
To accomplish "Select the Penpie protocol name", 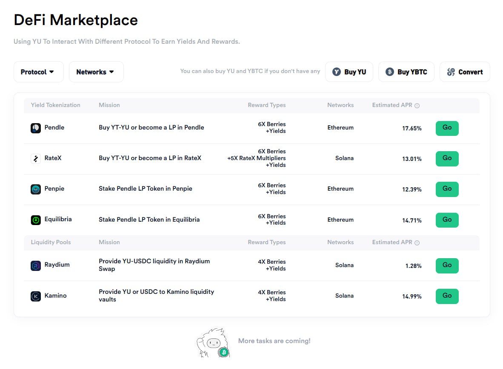I will click(54, 189).
